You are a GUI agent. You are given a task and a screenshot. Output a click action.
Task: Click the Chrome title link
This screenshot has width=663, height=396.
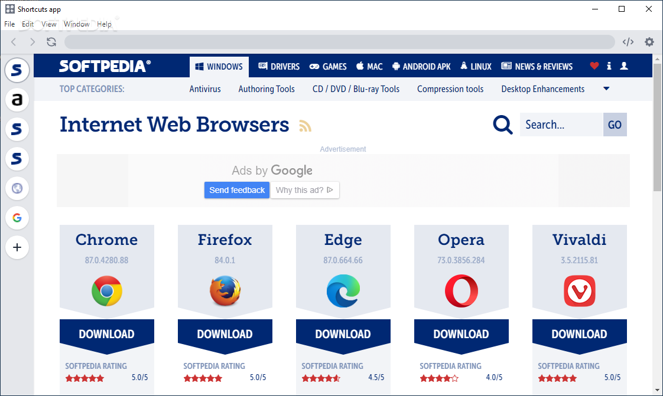click(106, 240)
